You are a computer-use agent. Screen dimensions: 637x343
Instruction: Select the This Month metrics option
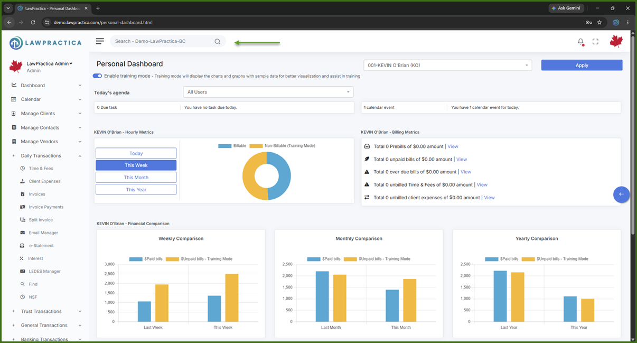(136, 178)
